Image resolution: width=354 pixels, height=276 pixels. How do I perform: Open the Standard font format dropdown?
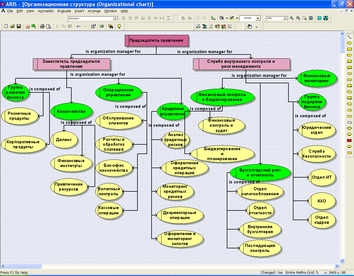click(115, 18)
